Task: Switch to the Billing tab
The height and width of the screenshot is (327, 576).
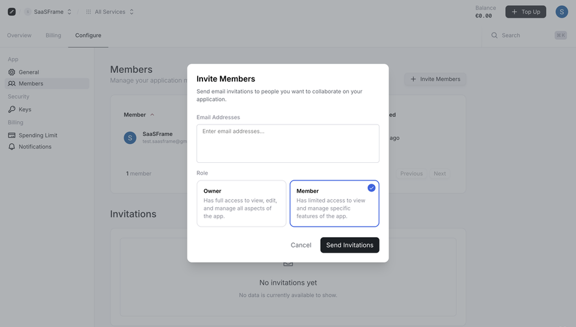Action: [x=53, y=35]
